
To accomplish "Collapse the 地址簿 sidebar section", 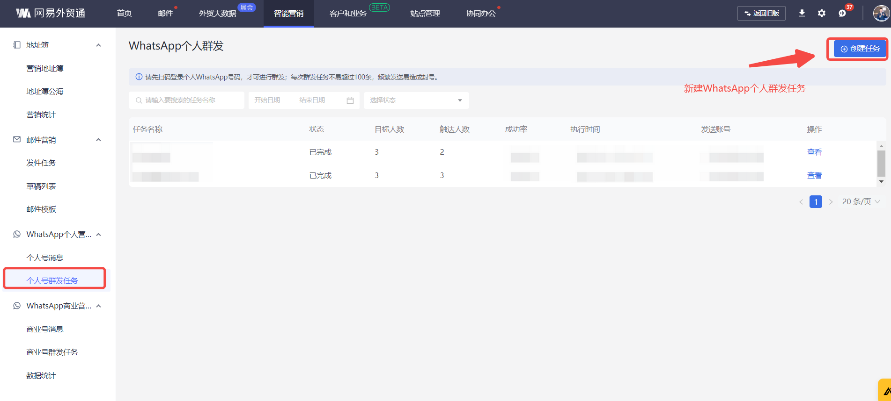I will coord(98,45).
